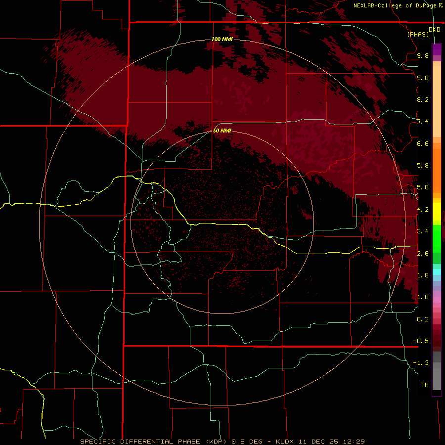Click the '11 DEC 25 12:29' timestamp
The height and width of the screenshot is (445, 445).
point(331,442)
